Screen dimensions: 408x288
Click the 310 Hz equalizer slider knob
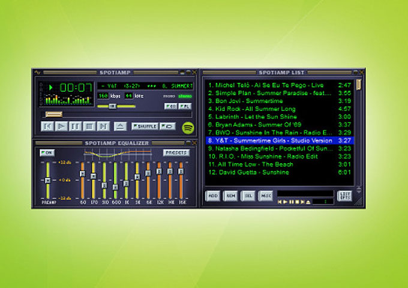coord(104,185)
